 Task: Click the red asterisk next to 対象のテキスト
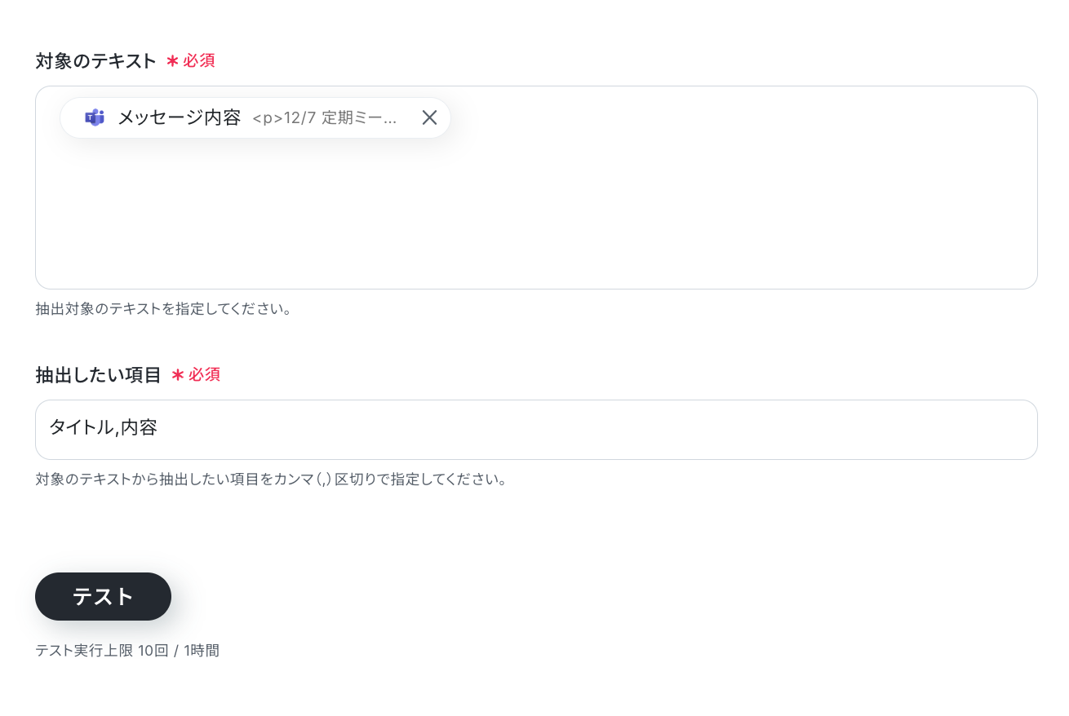[172, 61]
